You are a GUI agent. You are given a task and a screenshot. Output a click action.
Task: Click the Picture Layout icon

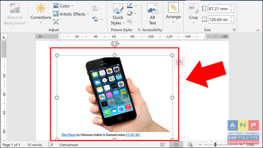pyautogui.click(x=130, y=21)
